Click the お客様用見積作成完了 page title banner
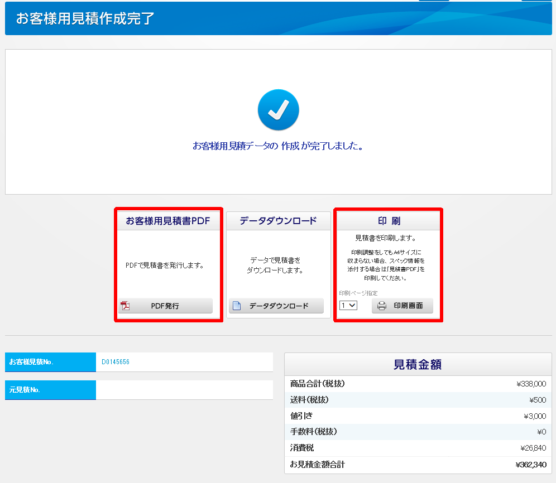This screenshot has height=483, width=556. (x=85, y=18)
